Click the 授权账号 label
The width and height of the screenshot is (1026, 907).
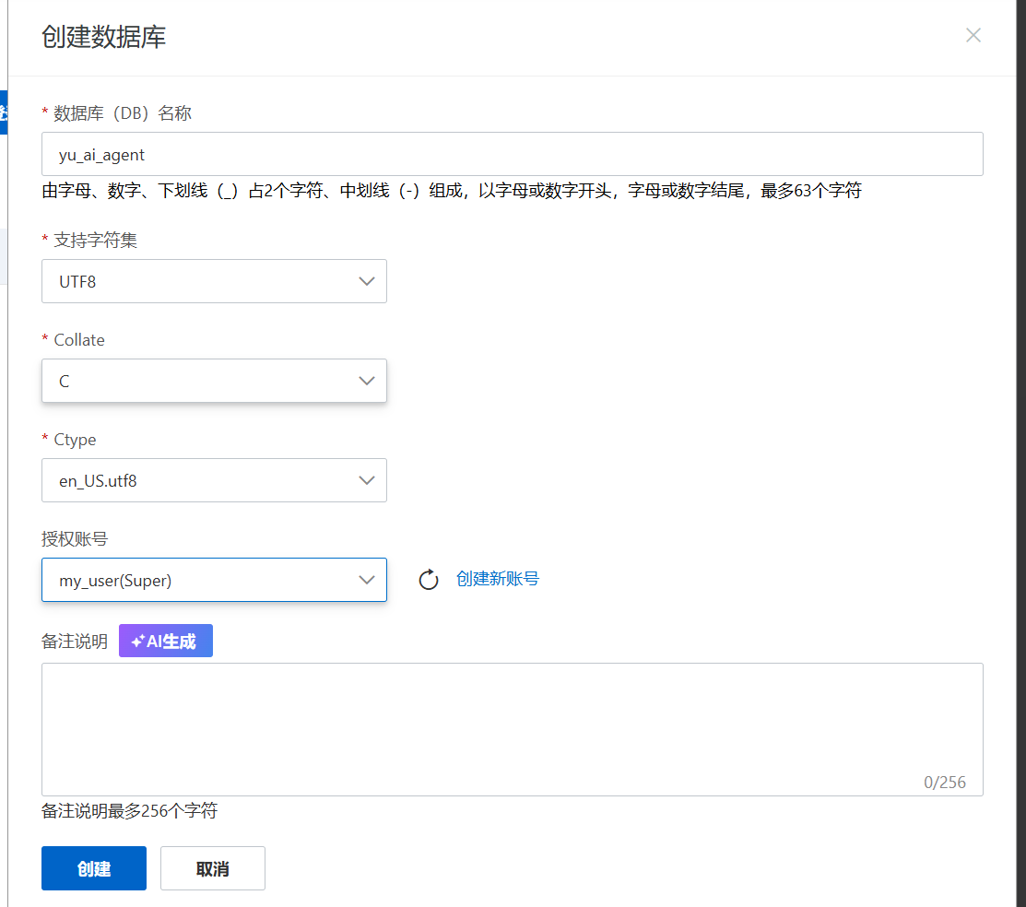(x=75, y=539)
